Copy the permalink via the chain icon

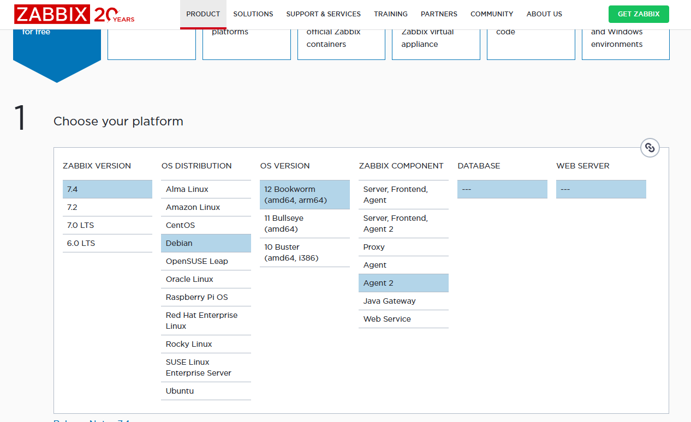(650, 147)
